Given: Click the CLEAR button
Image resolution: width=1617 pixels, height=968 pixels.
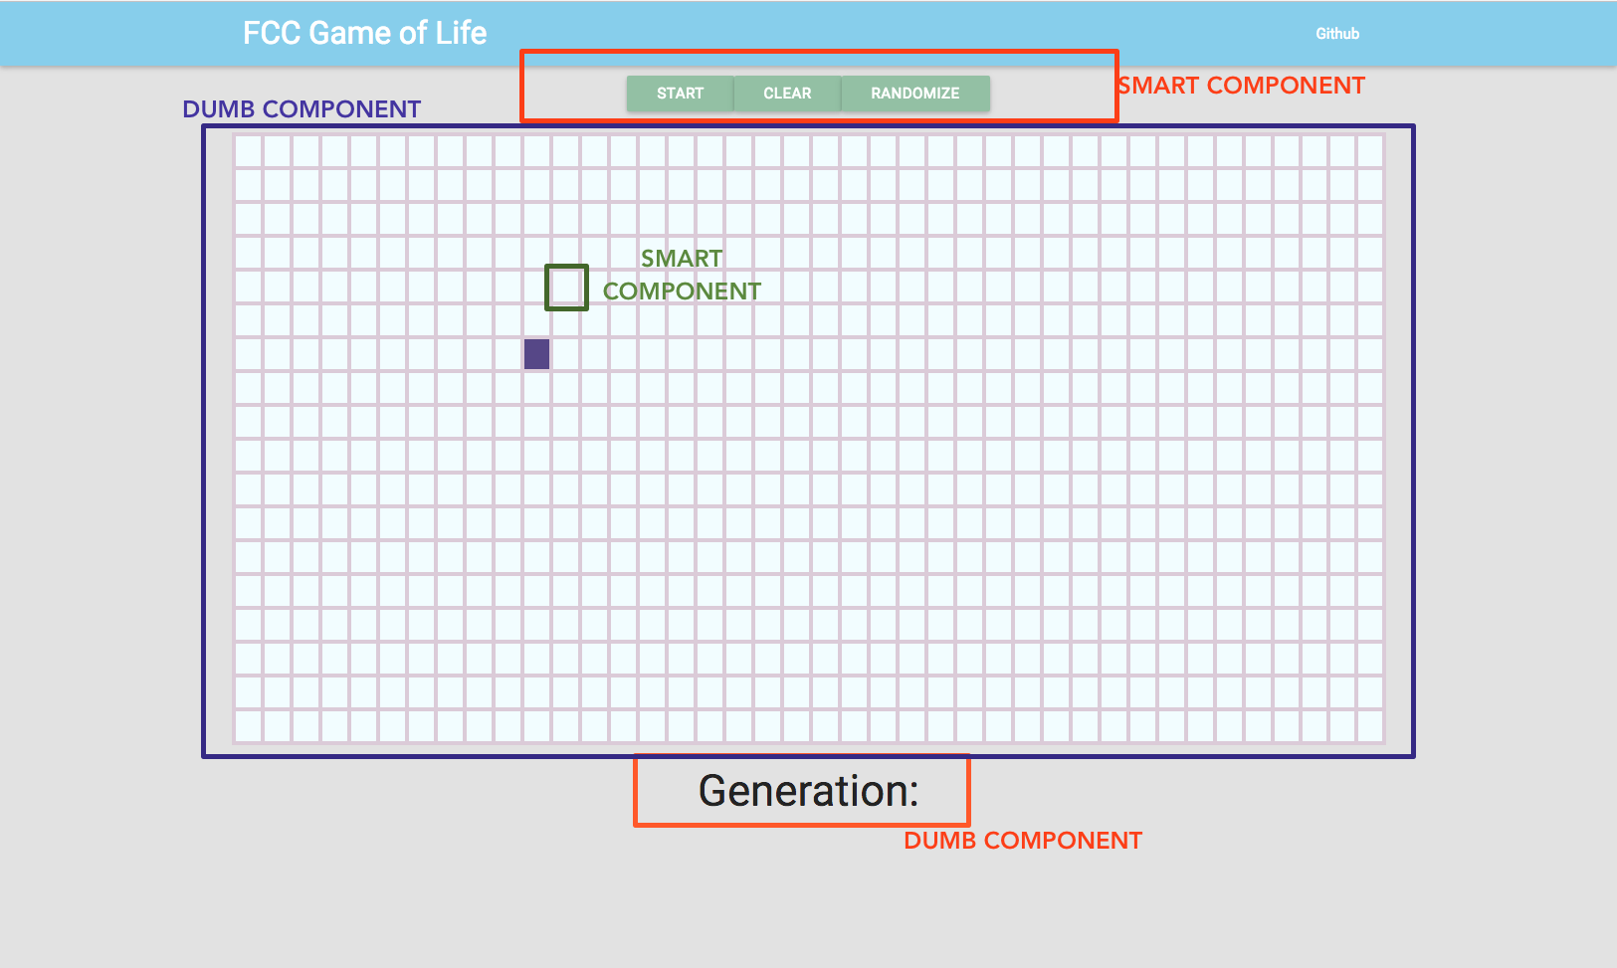Looking at the screenshot, I should (787, 94).
